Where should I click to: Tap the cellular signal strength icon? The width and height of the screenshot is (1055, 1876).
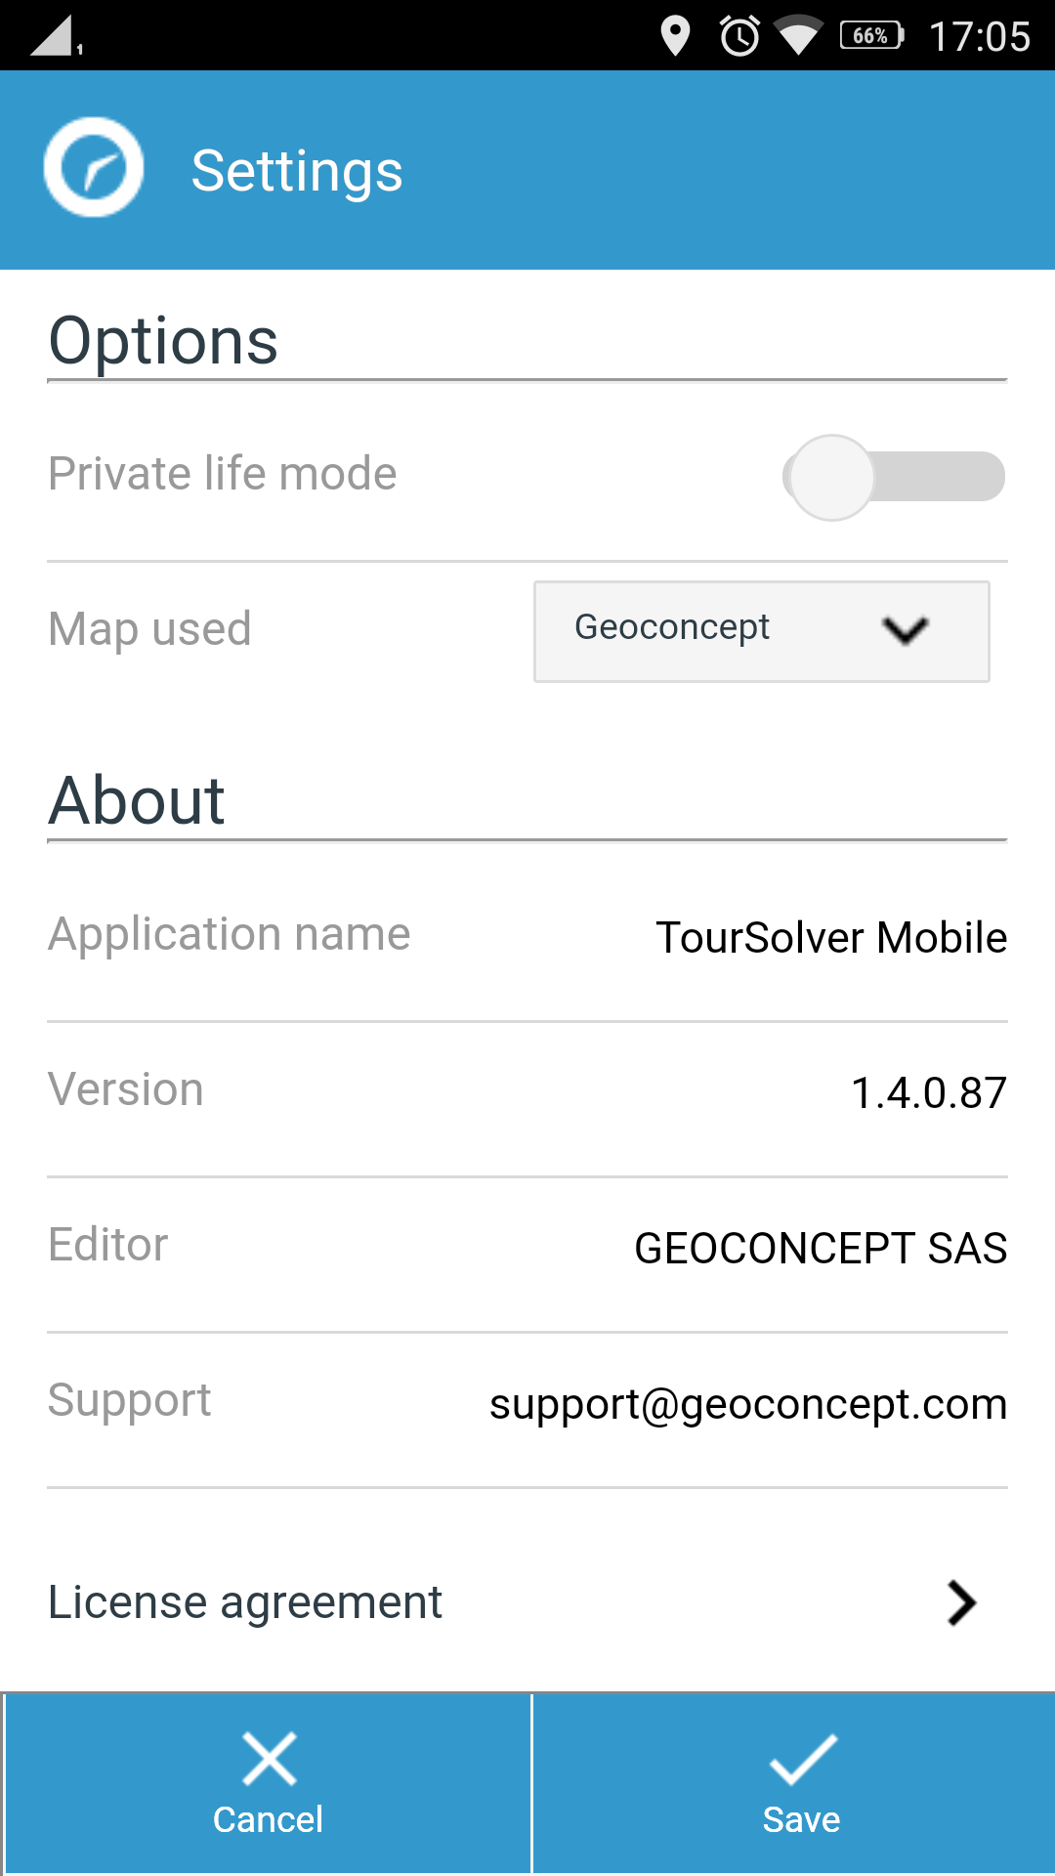(x=54, y=35)
